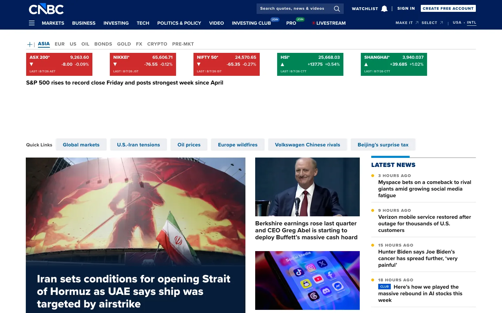
Task: Open the SHANGHAI quote card
Action: [x=394, y=64]
